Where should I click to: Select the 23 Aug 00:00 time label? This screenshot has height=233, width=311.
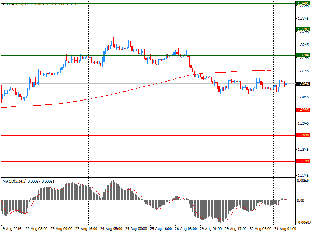[61, 229]
